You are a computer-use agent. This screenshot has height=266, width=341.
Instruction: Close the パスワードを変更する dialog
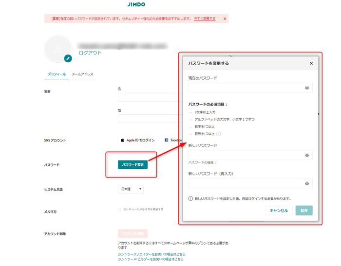[311, 63]
